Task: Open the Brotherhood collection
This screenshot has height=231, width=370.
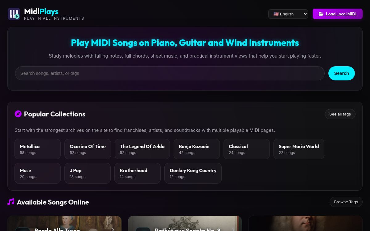Action: (x=138, y=173)
